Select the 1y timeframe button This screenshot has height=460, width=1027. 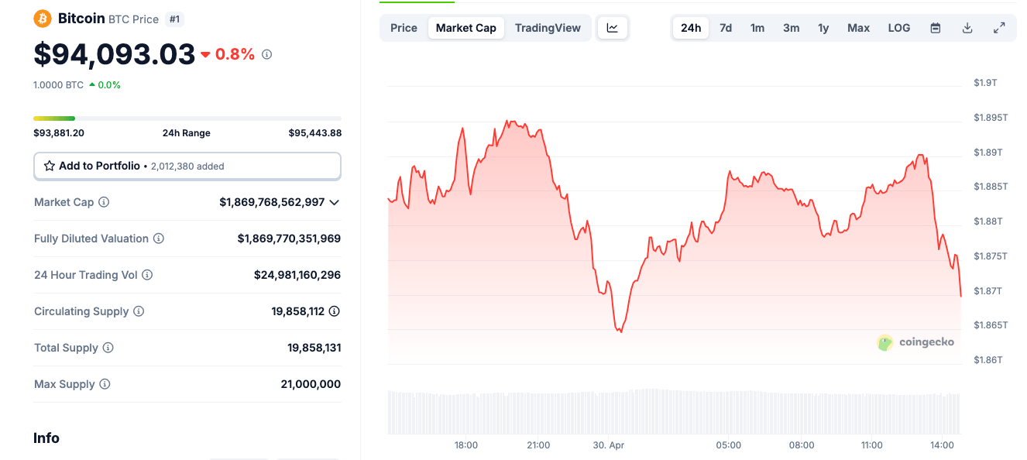823,27
